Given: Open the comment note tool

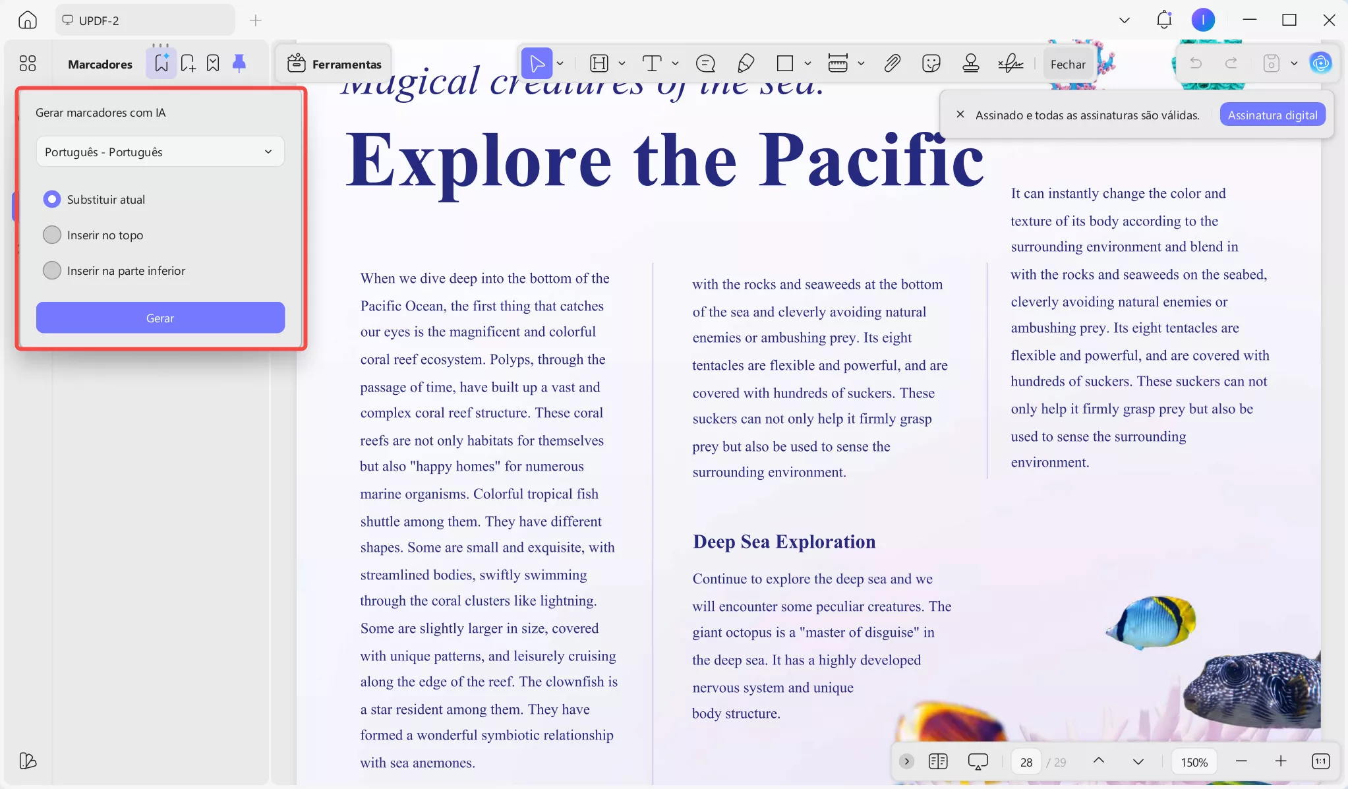Looking at the screenshot, I should [x=705, y=63].
